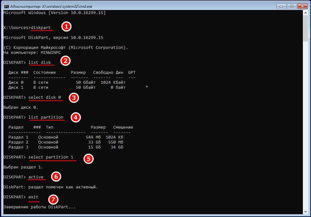Click red marker 5 beside select partition 1
311x217 pixels.
tap(89, 158)
